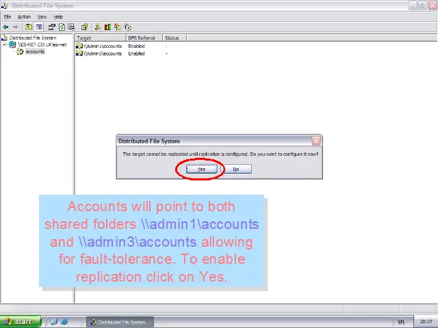Click Enabled referral for \\Admin1\accounts
The width and height of the screenshot is (438, 328).
136,46
